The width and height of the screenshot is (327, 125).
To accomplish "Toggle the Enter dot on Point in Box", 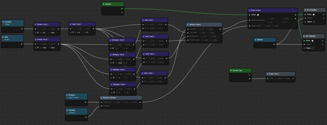I will (258, 15).
